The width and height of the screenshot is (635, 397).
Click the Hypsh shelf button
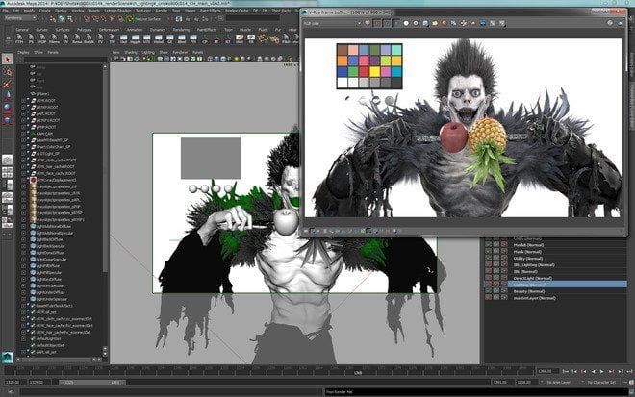pyautogui.click(x=135, y=38)
